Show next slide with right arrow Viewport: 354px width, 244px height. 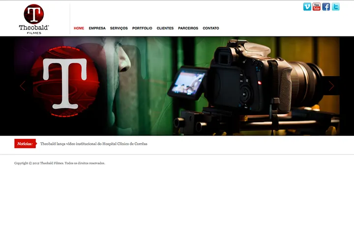pos(331,86)
